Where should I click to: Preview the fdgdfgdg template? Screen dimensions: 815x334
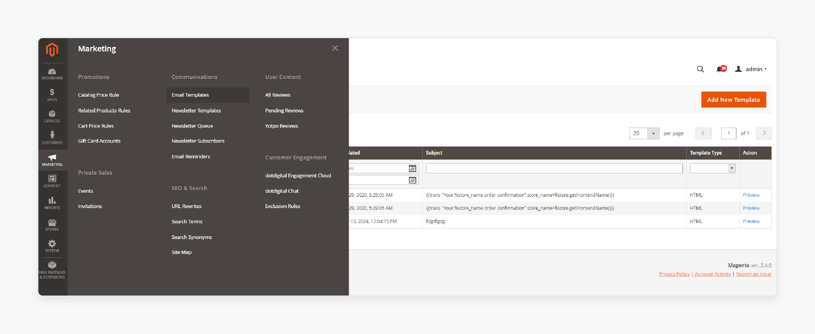point(751,221)
